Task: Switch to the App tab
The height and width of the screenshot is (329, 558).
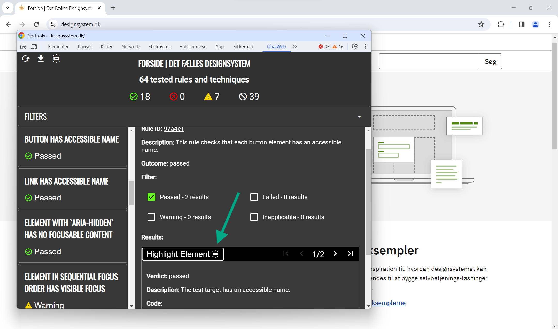Action: [x=220, y=47]
